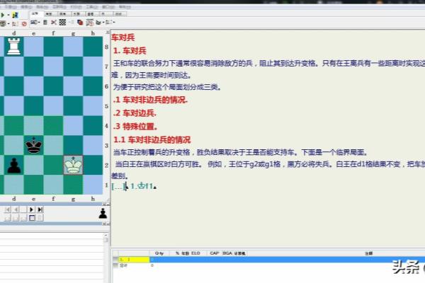Click the yellow and blue toolbar icon

pos(15,15)
